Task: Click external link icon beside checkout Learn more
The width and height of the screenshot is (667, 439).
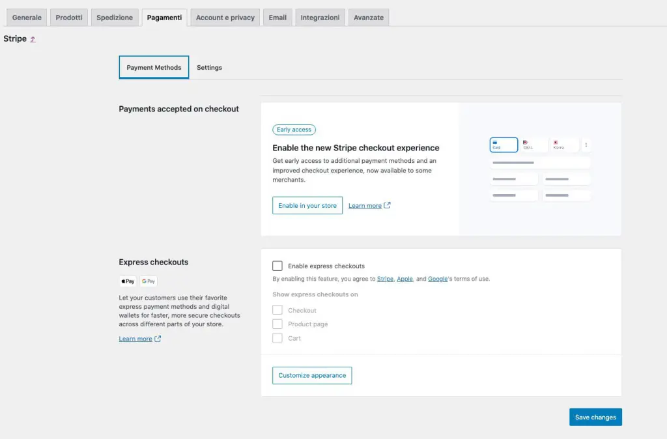Action: tap(387, 205)
